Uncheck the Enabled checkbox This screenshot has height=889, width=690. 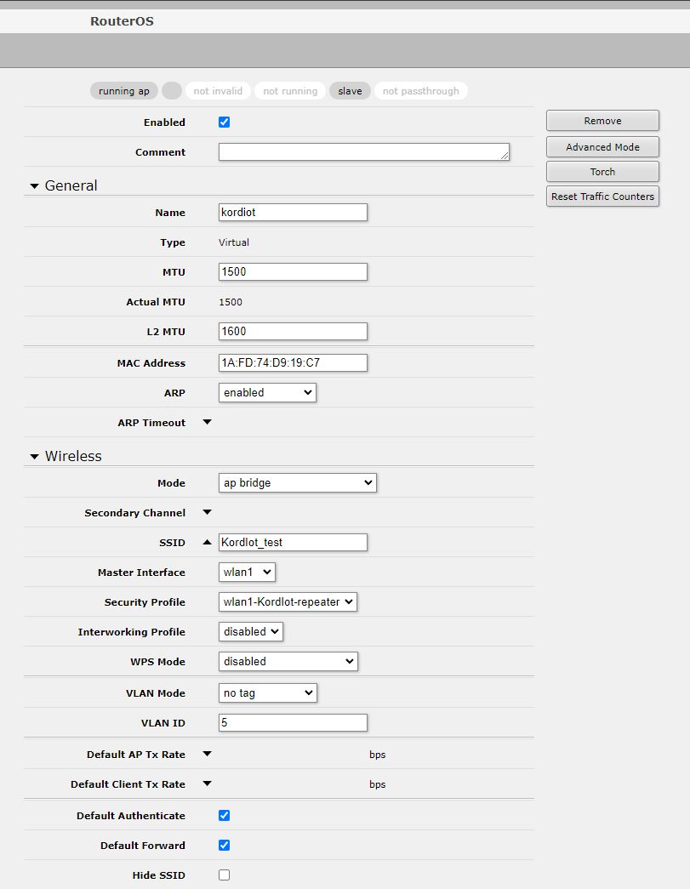coord(225,122)
